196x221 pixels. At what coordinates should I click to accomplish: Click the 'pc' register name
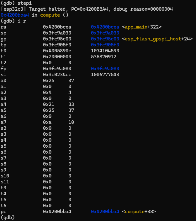pyautogui.click(x=3, y=212)
